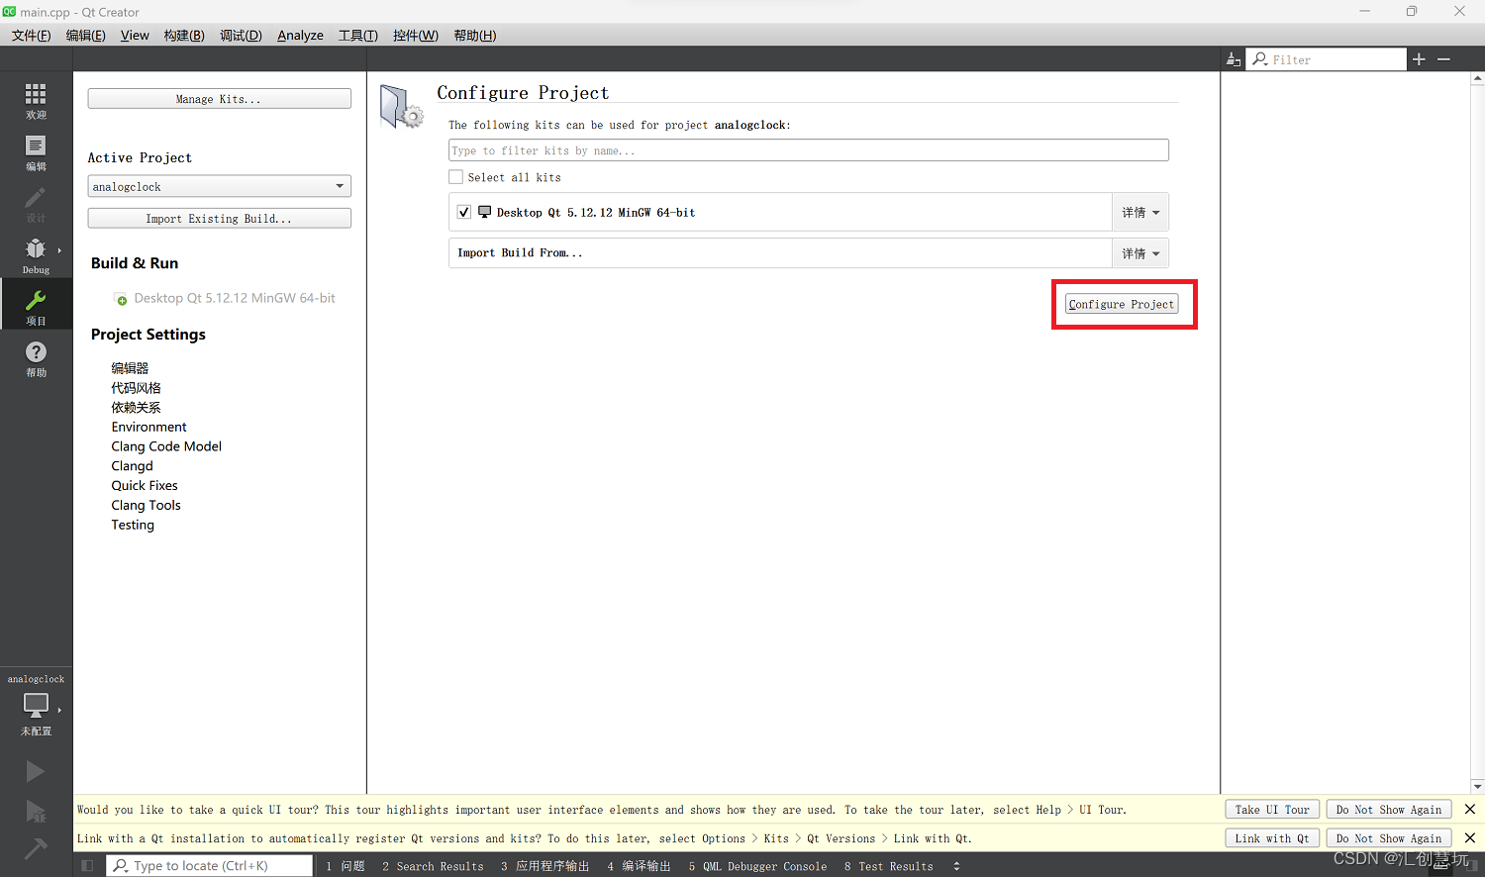The height and width of the screenshot is (877, 1485).
Task: Uncheck Desktop Qt 5.12.12 MinGW 64-bit kit
Action: pos(464,212)
